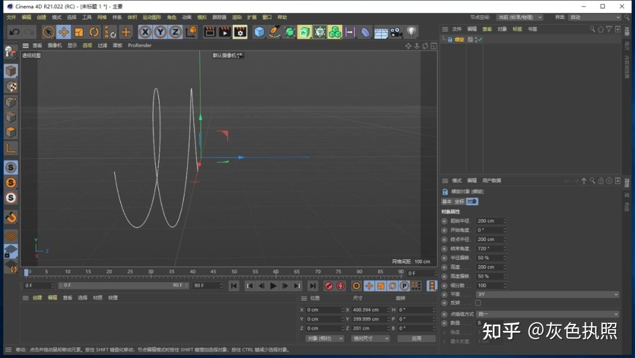
Task: Select the 对象 tab in attributes
Action: [472, 201]
